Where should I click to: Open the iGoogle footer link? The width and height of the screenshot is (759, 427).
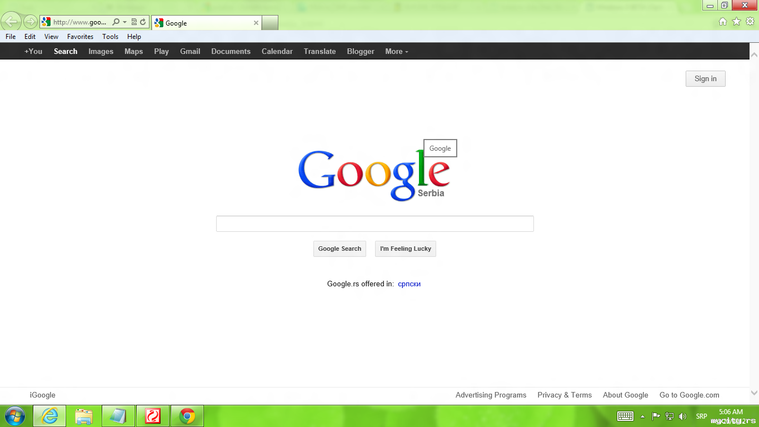(42, 395)
